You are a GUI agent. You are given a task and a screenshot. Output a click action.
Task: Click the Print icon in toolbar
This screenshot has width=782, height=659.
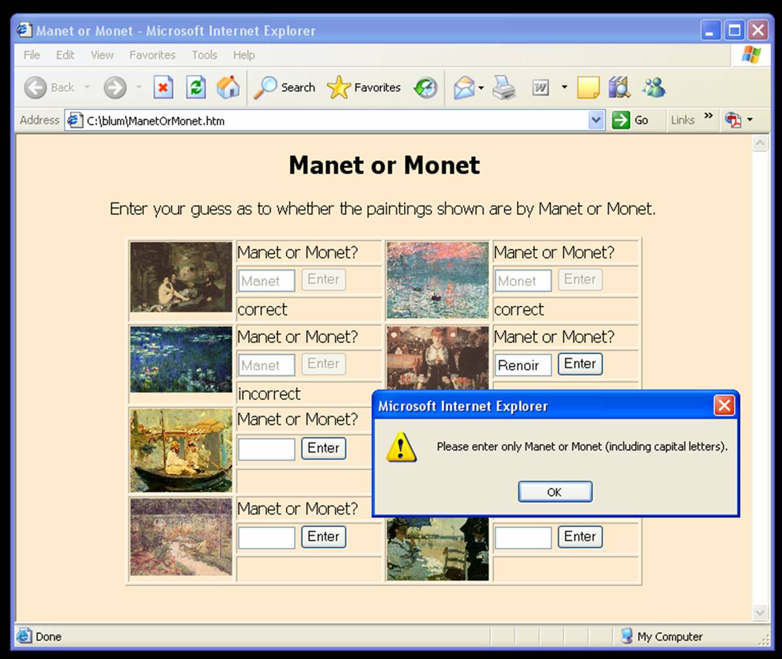pyautogui.click(x=504, y=87)
